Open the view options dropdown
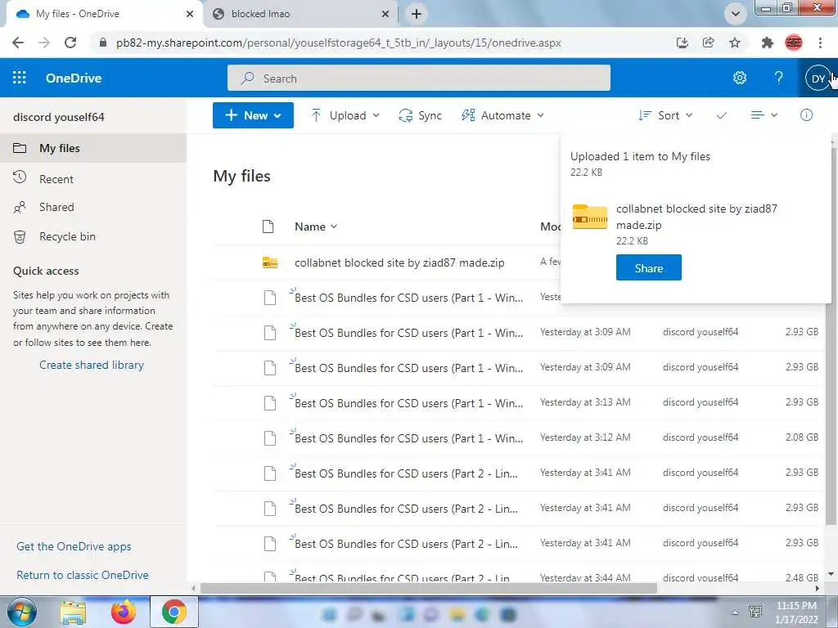838x628 pixels. coord(764,115)
